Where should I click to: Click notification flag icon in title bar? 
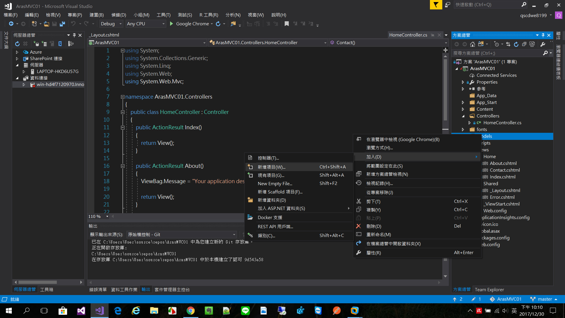pos(436,5)
